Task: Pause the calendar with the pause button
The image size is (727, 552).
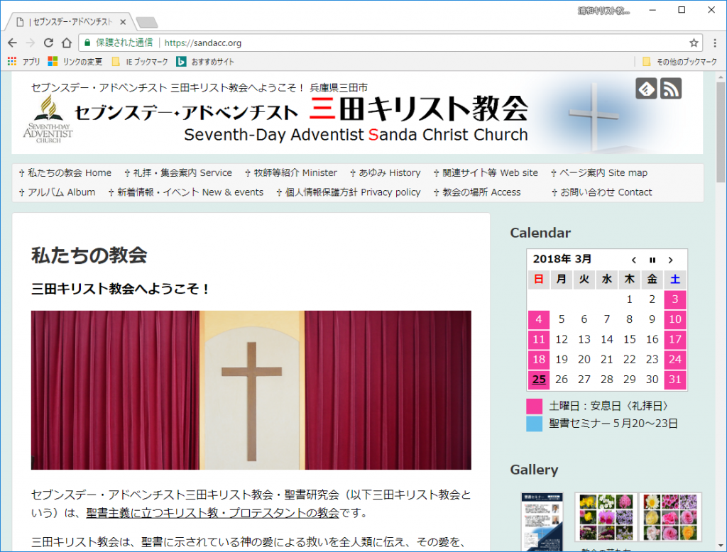Action: coord(652,260)
